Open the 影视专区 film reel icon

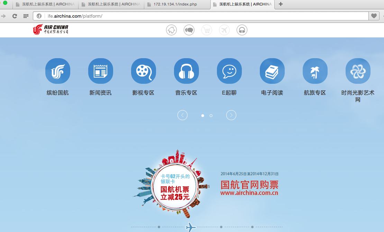(144, 71)
